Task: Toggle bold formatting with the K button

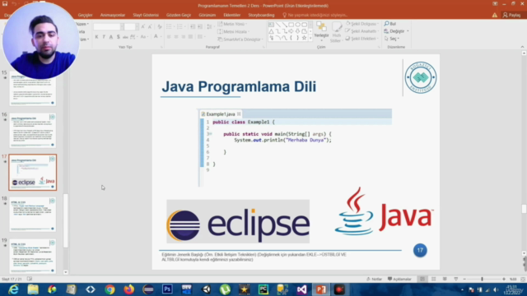Action: coord(97,36)
